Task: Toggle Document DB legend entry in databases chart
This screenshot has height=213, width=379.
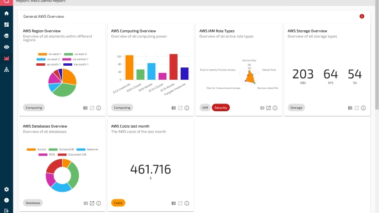Action: click(72, 154)
